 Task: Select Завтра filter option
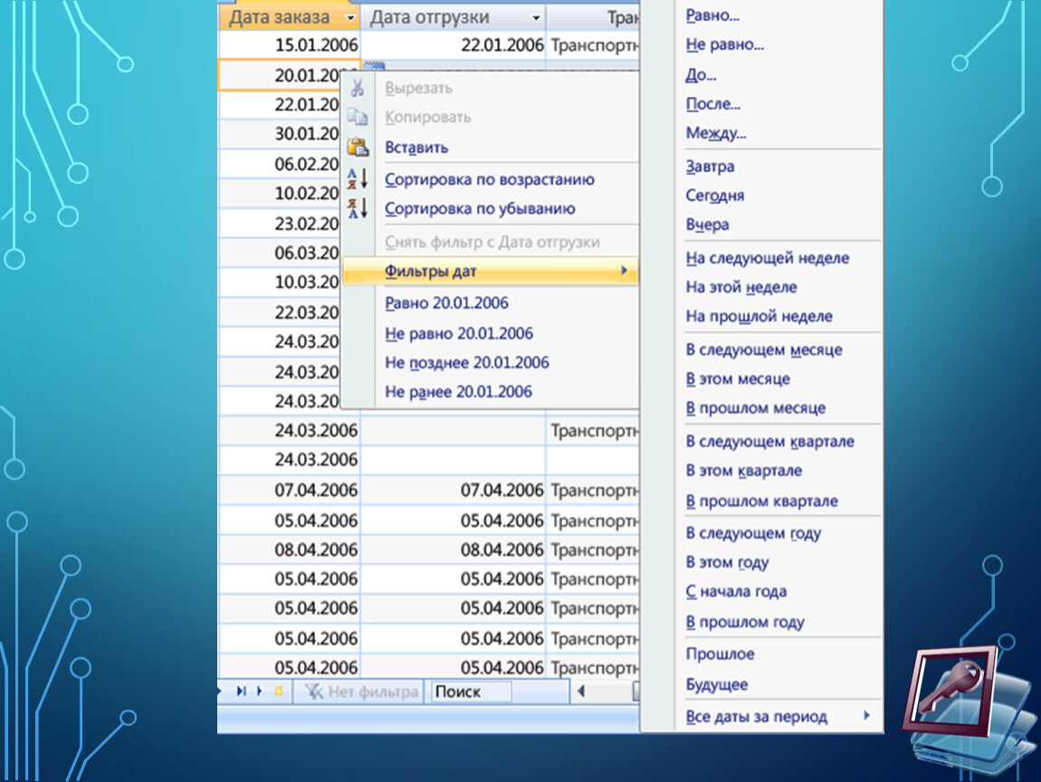(710, 166)
